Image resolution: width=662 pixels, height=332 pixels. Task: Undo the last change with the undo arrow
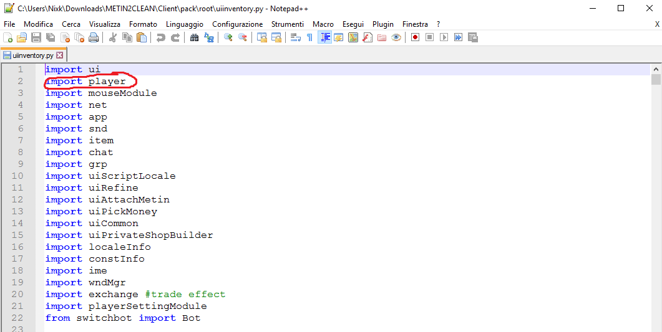pos(160,37)
